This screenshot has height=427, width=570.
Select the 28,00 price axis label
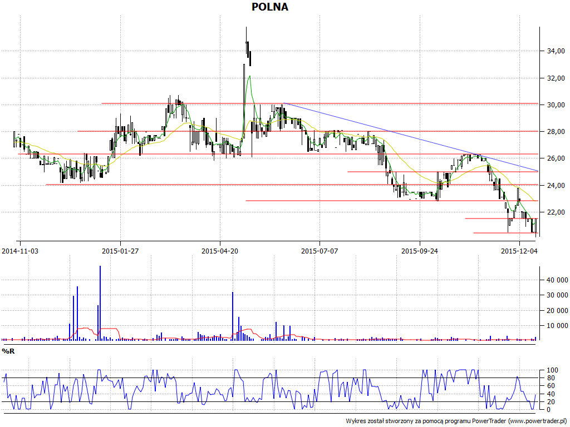click(x=556, y=131)
